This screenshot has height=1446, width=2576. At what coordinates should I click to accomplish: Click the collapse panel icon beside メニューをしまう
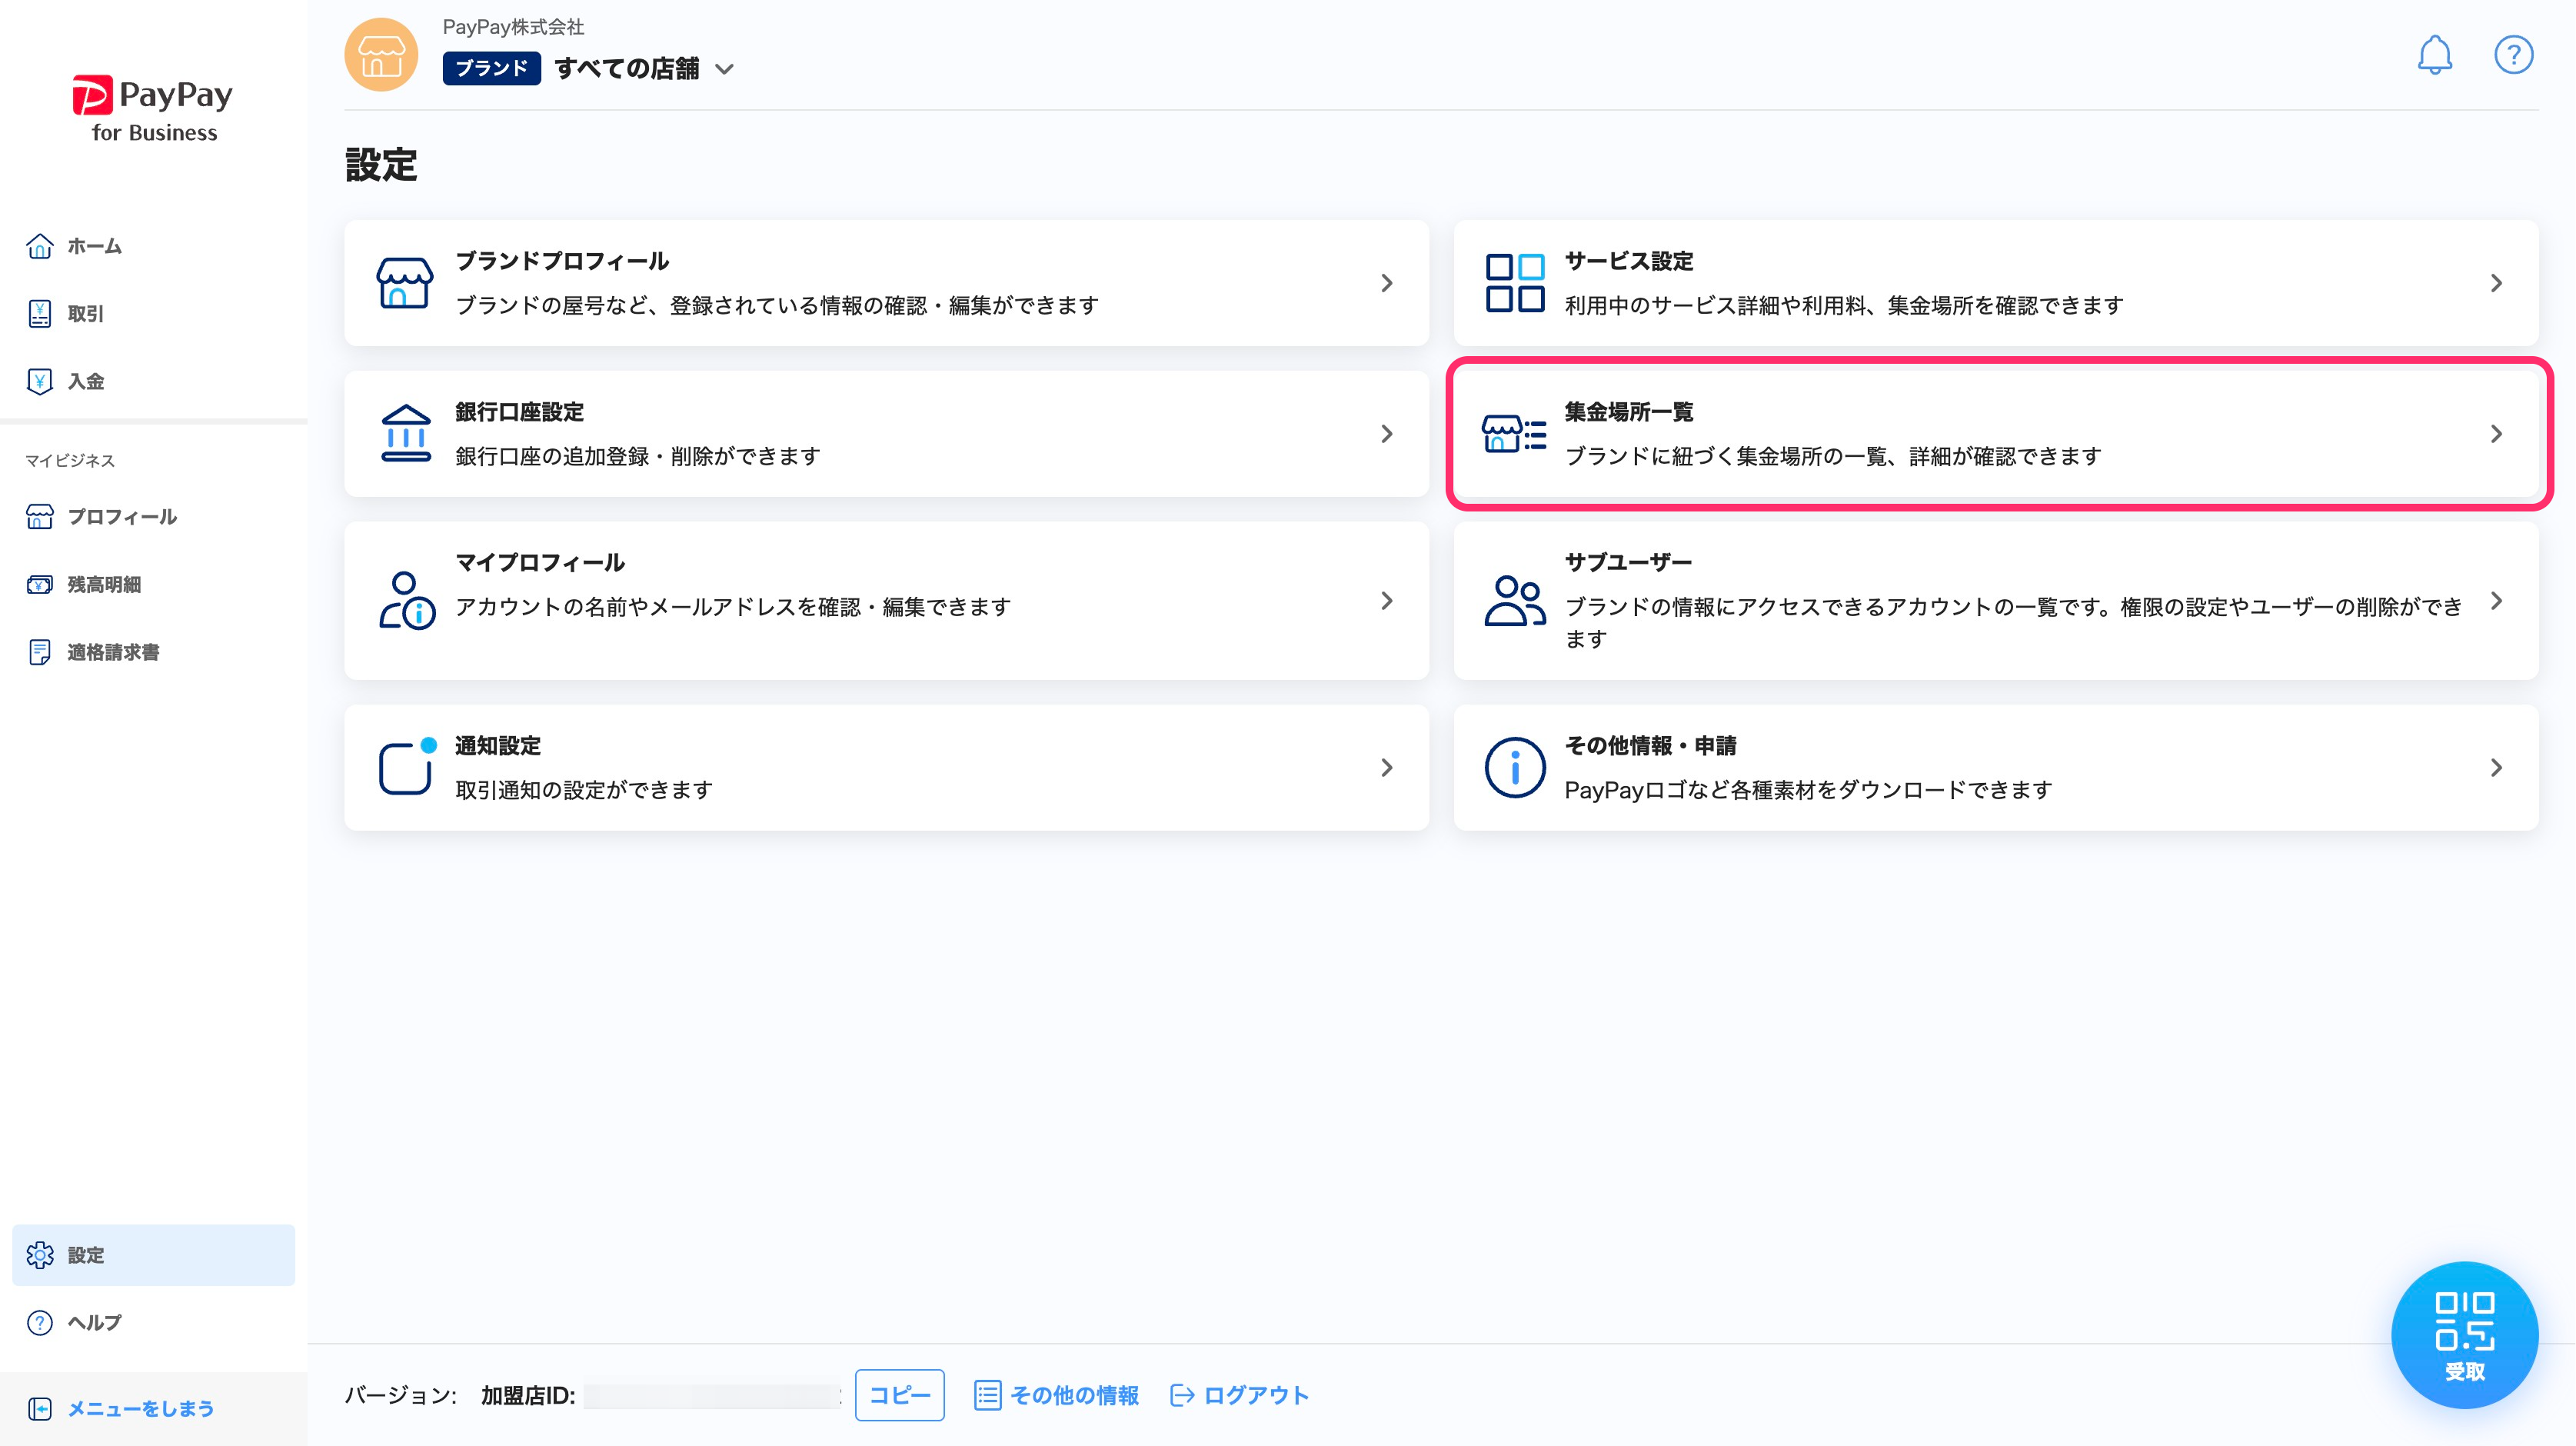40,1409
